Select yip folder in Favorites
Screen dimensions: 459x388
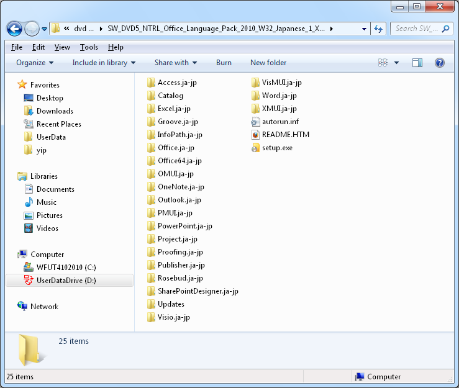(35, 150)
